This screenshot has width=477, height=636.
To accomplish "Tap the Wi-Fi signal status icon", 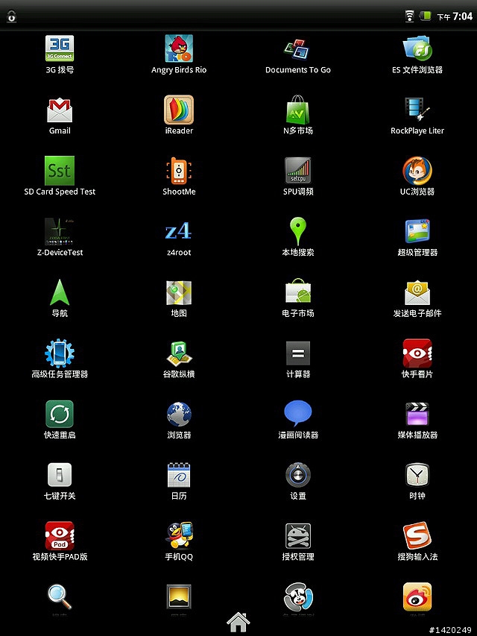I will tap(410, 16).
